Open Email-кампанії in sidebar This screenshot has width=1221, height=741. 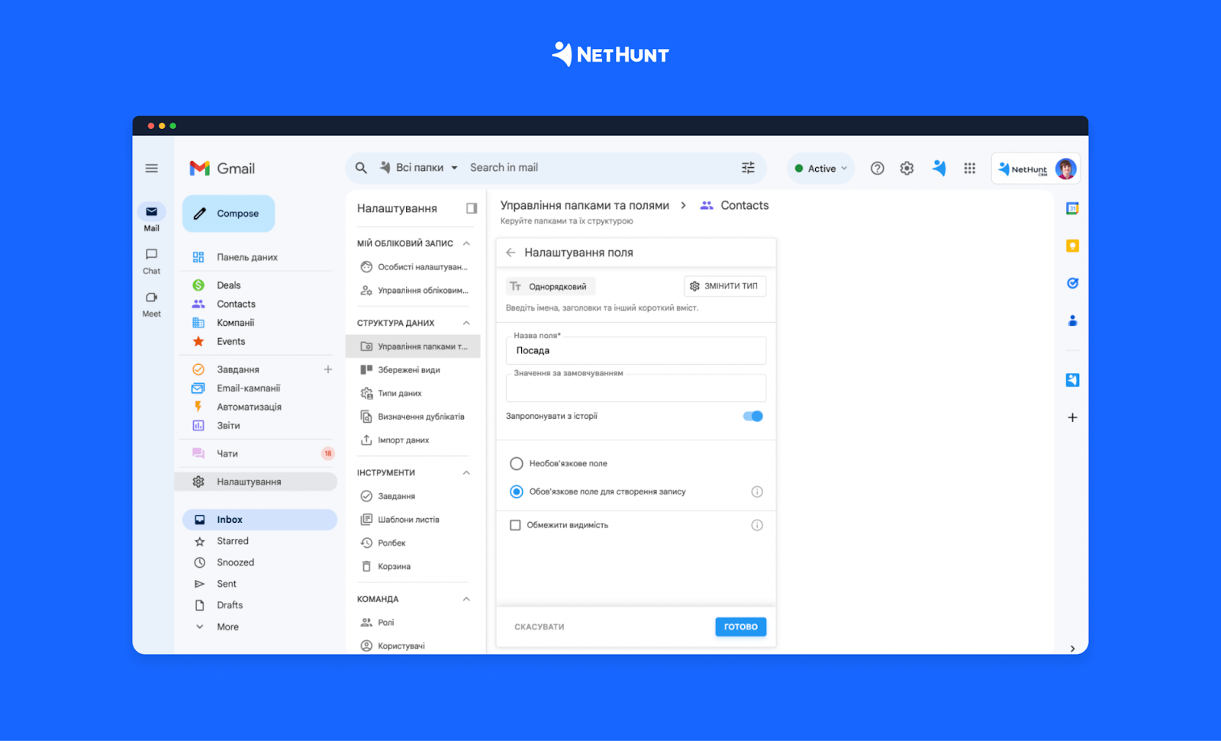[x=248, y=388]
